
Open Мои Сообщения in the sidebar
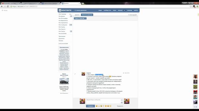[63, 25]
